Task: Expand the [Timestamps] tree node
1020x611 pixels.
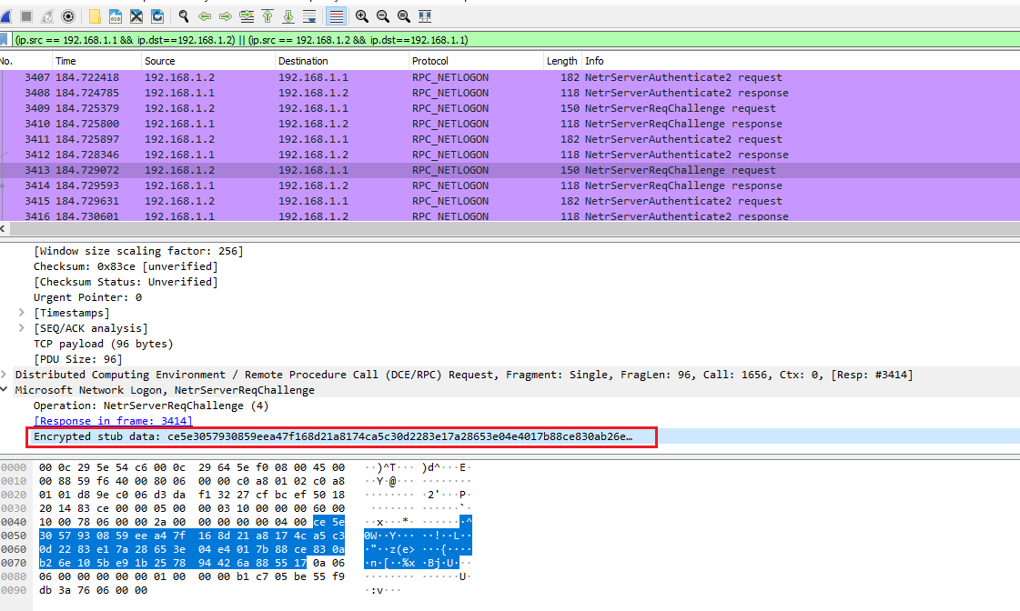Action: pos(23,313)
